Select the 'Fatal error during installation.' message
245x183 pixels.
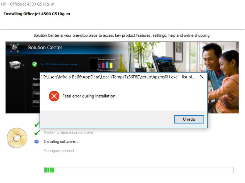tap(89, 96)
